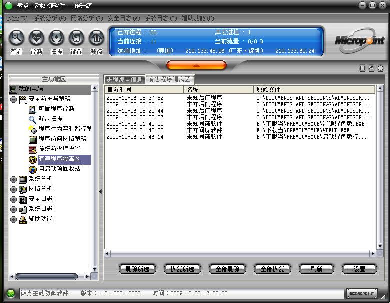The height and width of the screenshot is (303, 390).
Task: Expand the 系统日志 tree node
Action: click(x=13, y=209)
